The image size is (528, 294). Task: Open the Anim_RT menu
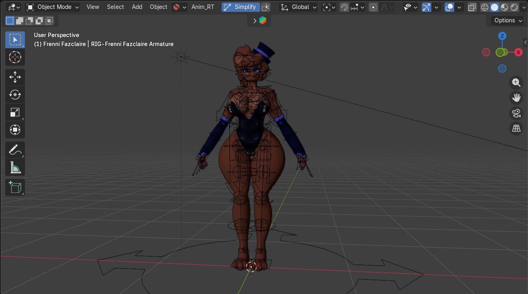[203, 7]
